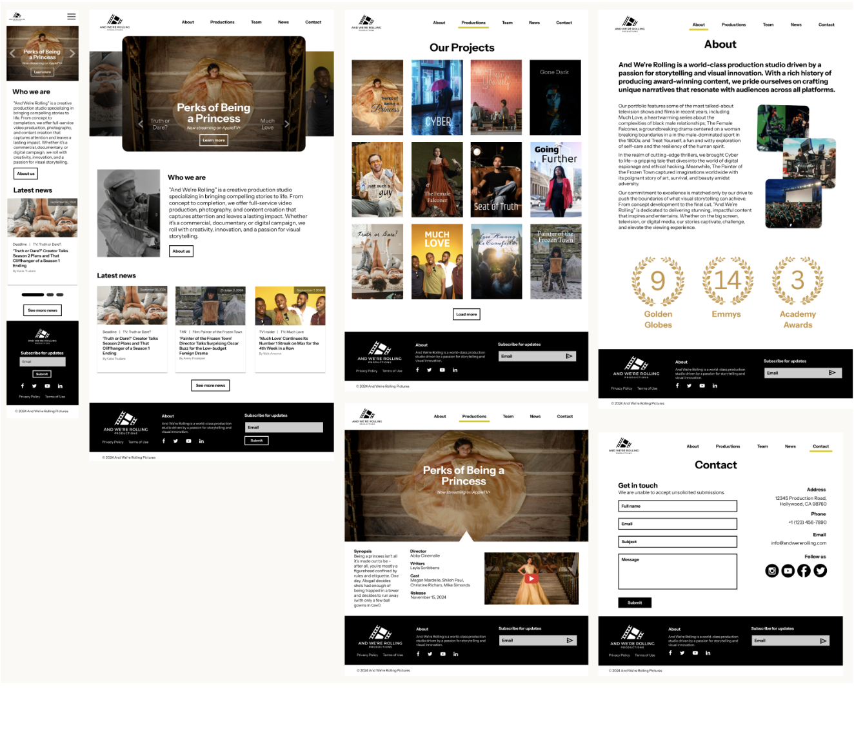Click YouTube icon in Princess detail page footer

442,654
